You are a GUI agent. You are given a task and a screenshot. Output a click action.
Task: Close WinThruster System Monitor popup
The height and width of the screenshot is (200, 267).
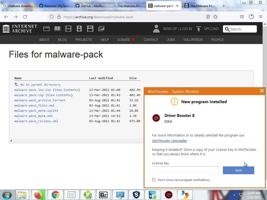pos(262,91)
